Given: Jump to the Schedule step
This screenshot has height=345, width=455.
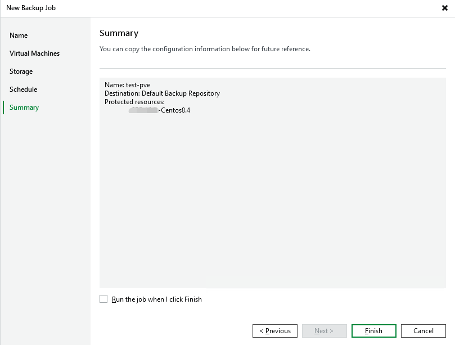Looking at the screenshot, I should [23, 89].
